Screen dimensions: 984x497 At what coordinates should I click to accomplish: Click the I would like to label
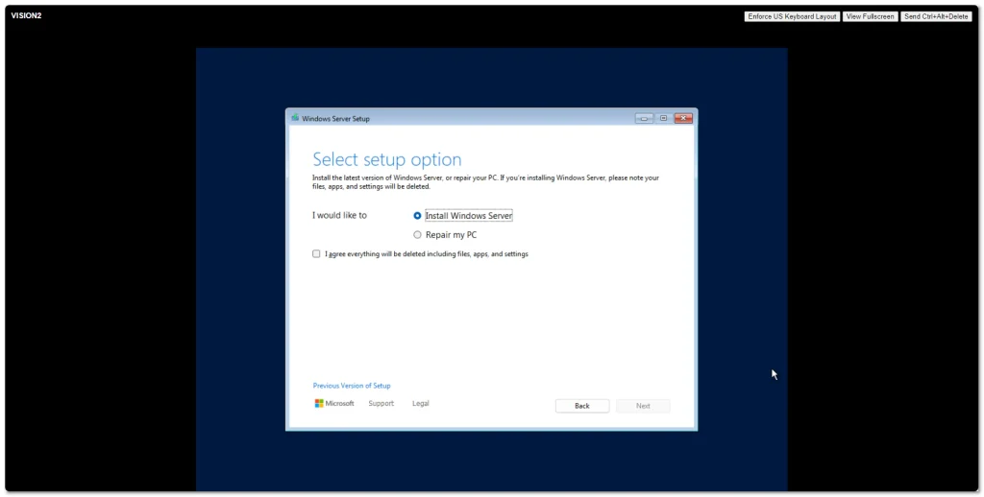coord(339,216)
